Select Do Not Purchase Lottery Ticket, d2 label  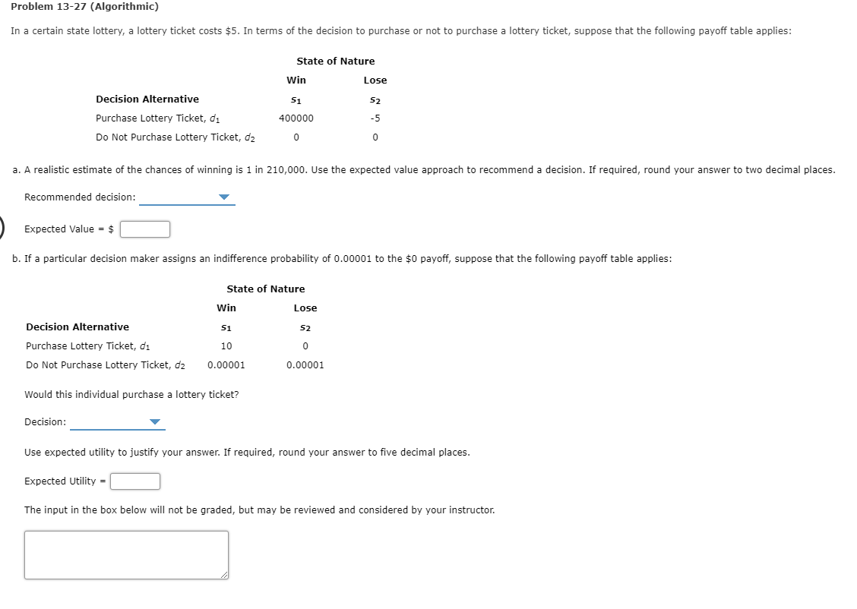click(175, 137)
